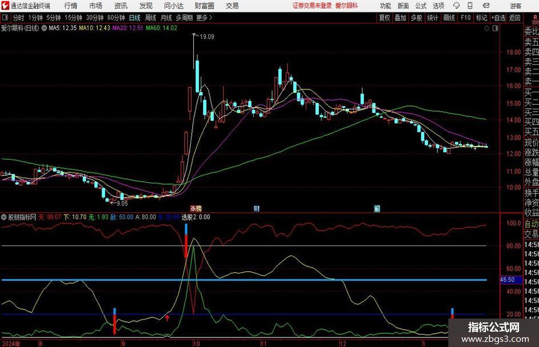This screenshot has width=539, height=347.
Task: Click the 选股2: 0.00 indicator value
Action: tap(196, 217)
